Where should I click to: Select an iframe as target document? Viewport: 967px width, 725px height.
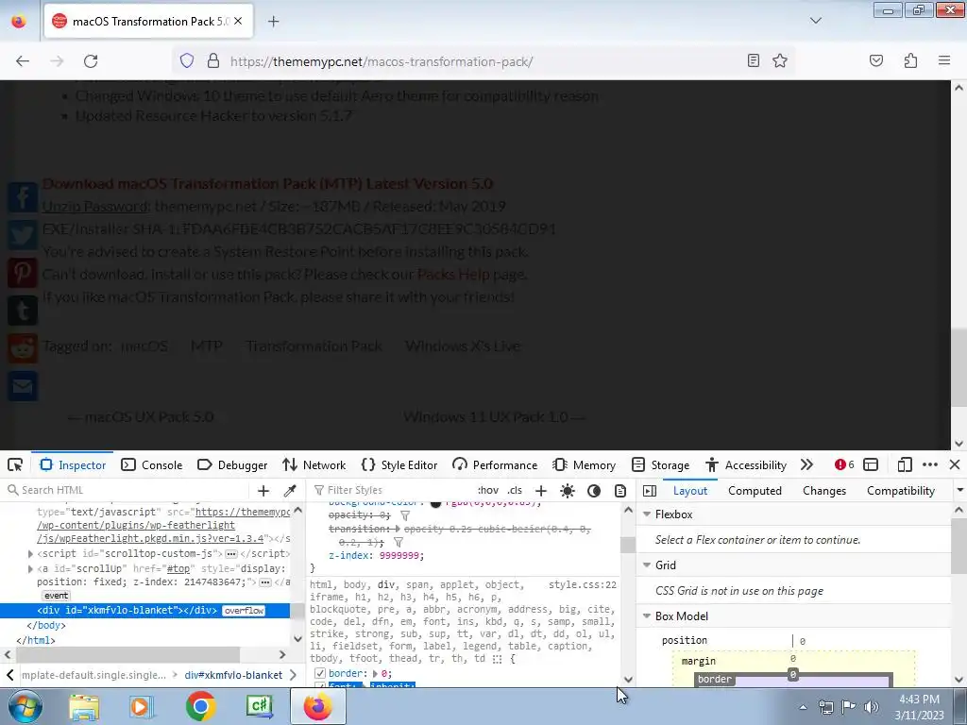coord(871,464)
